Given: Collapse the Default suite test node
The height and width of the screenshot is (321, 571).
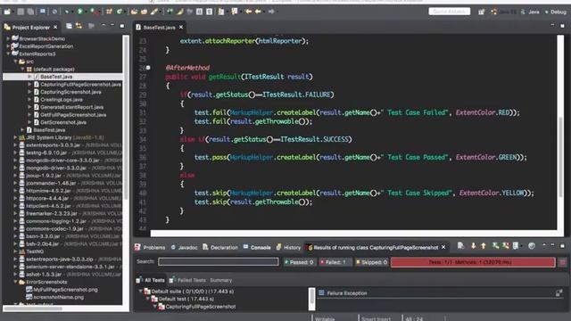Looking at the screenshot, I should click(x=141, y=292).
